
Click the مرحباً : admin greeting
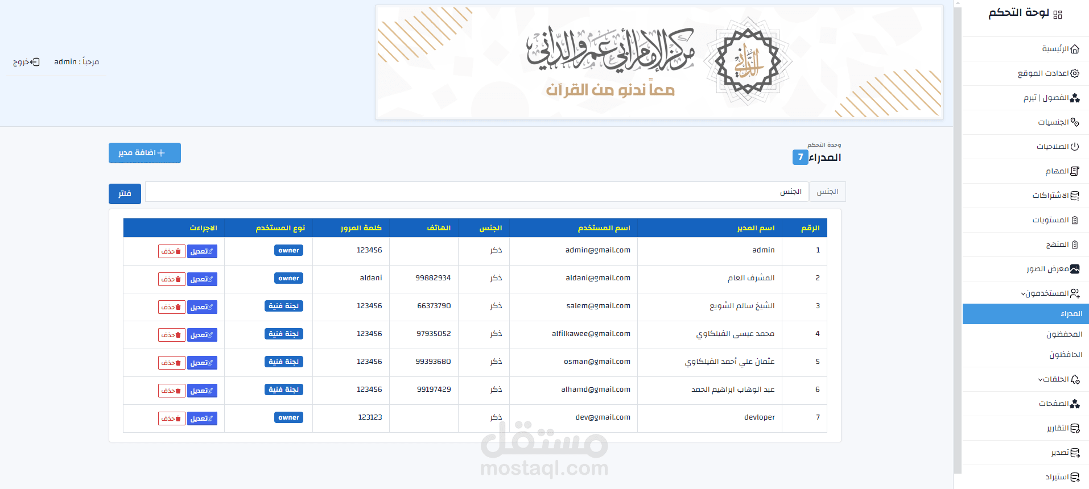76,62
